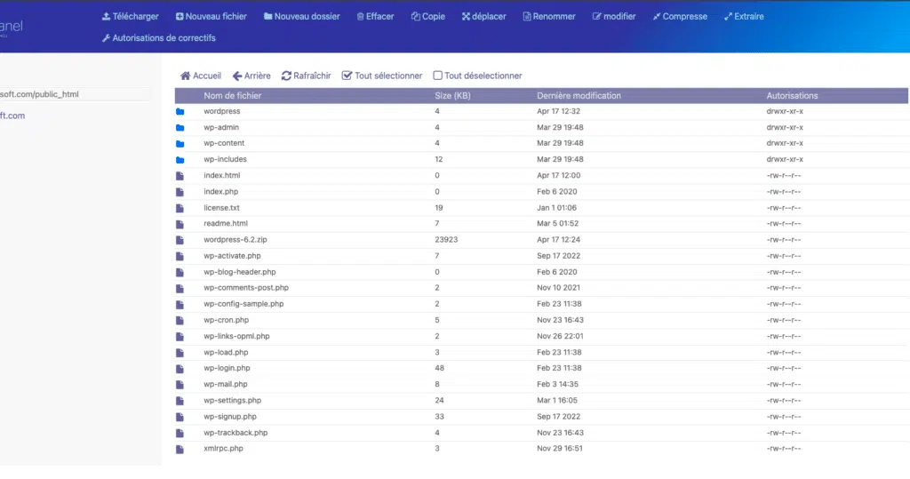Image resolution: width=910 pixels, height=479 pixels.
Task: Click the Télécharger upload icon
Action: tap(107, 16)
